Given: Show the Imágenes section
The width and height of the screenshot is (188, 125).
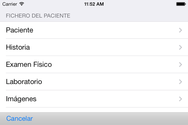Looking at the screenshot, I should [21, 99].
